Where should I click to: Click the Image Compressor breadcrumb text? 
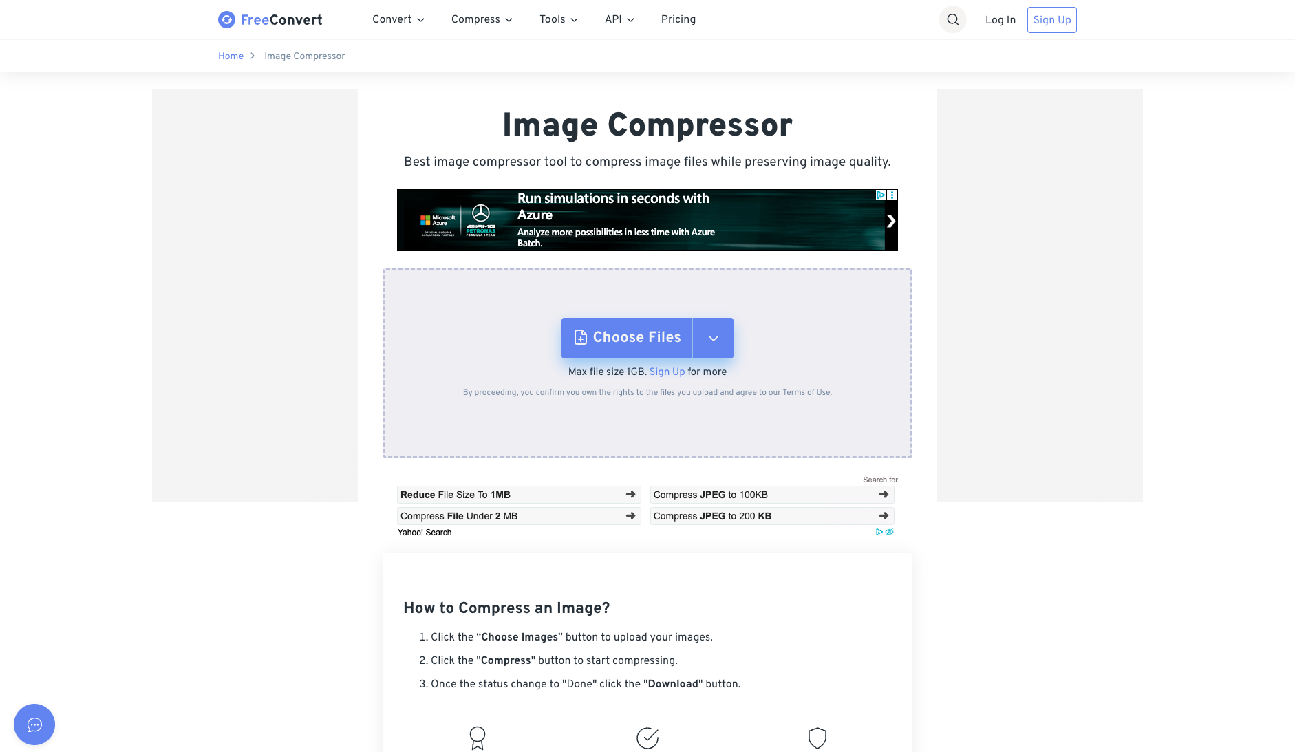(304, 56)
